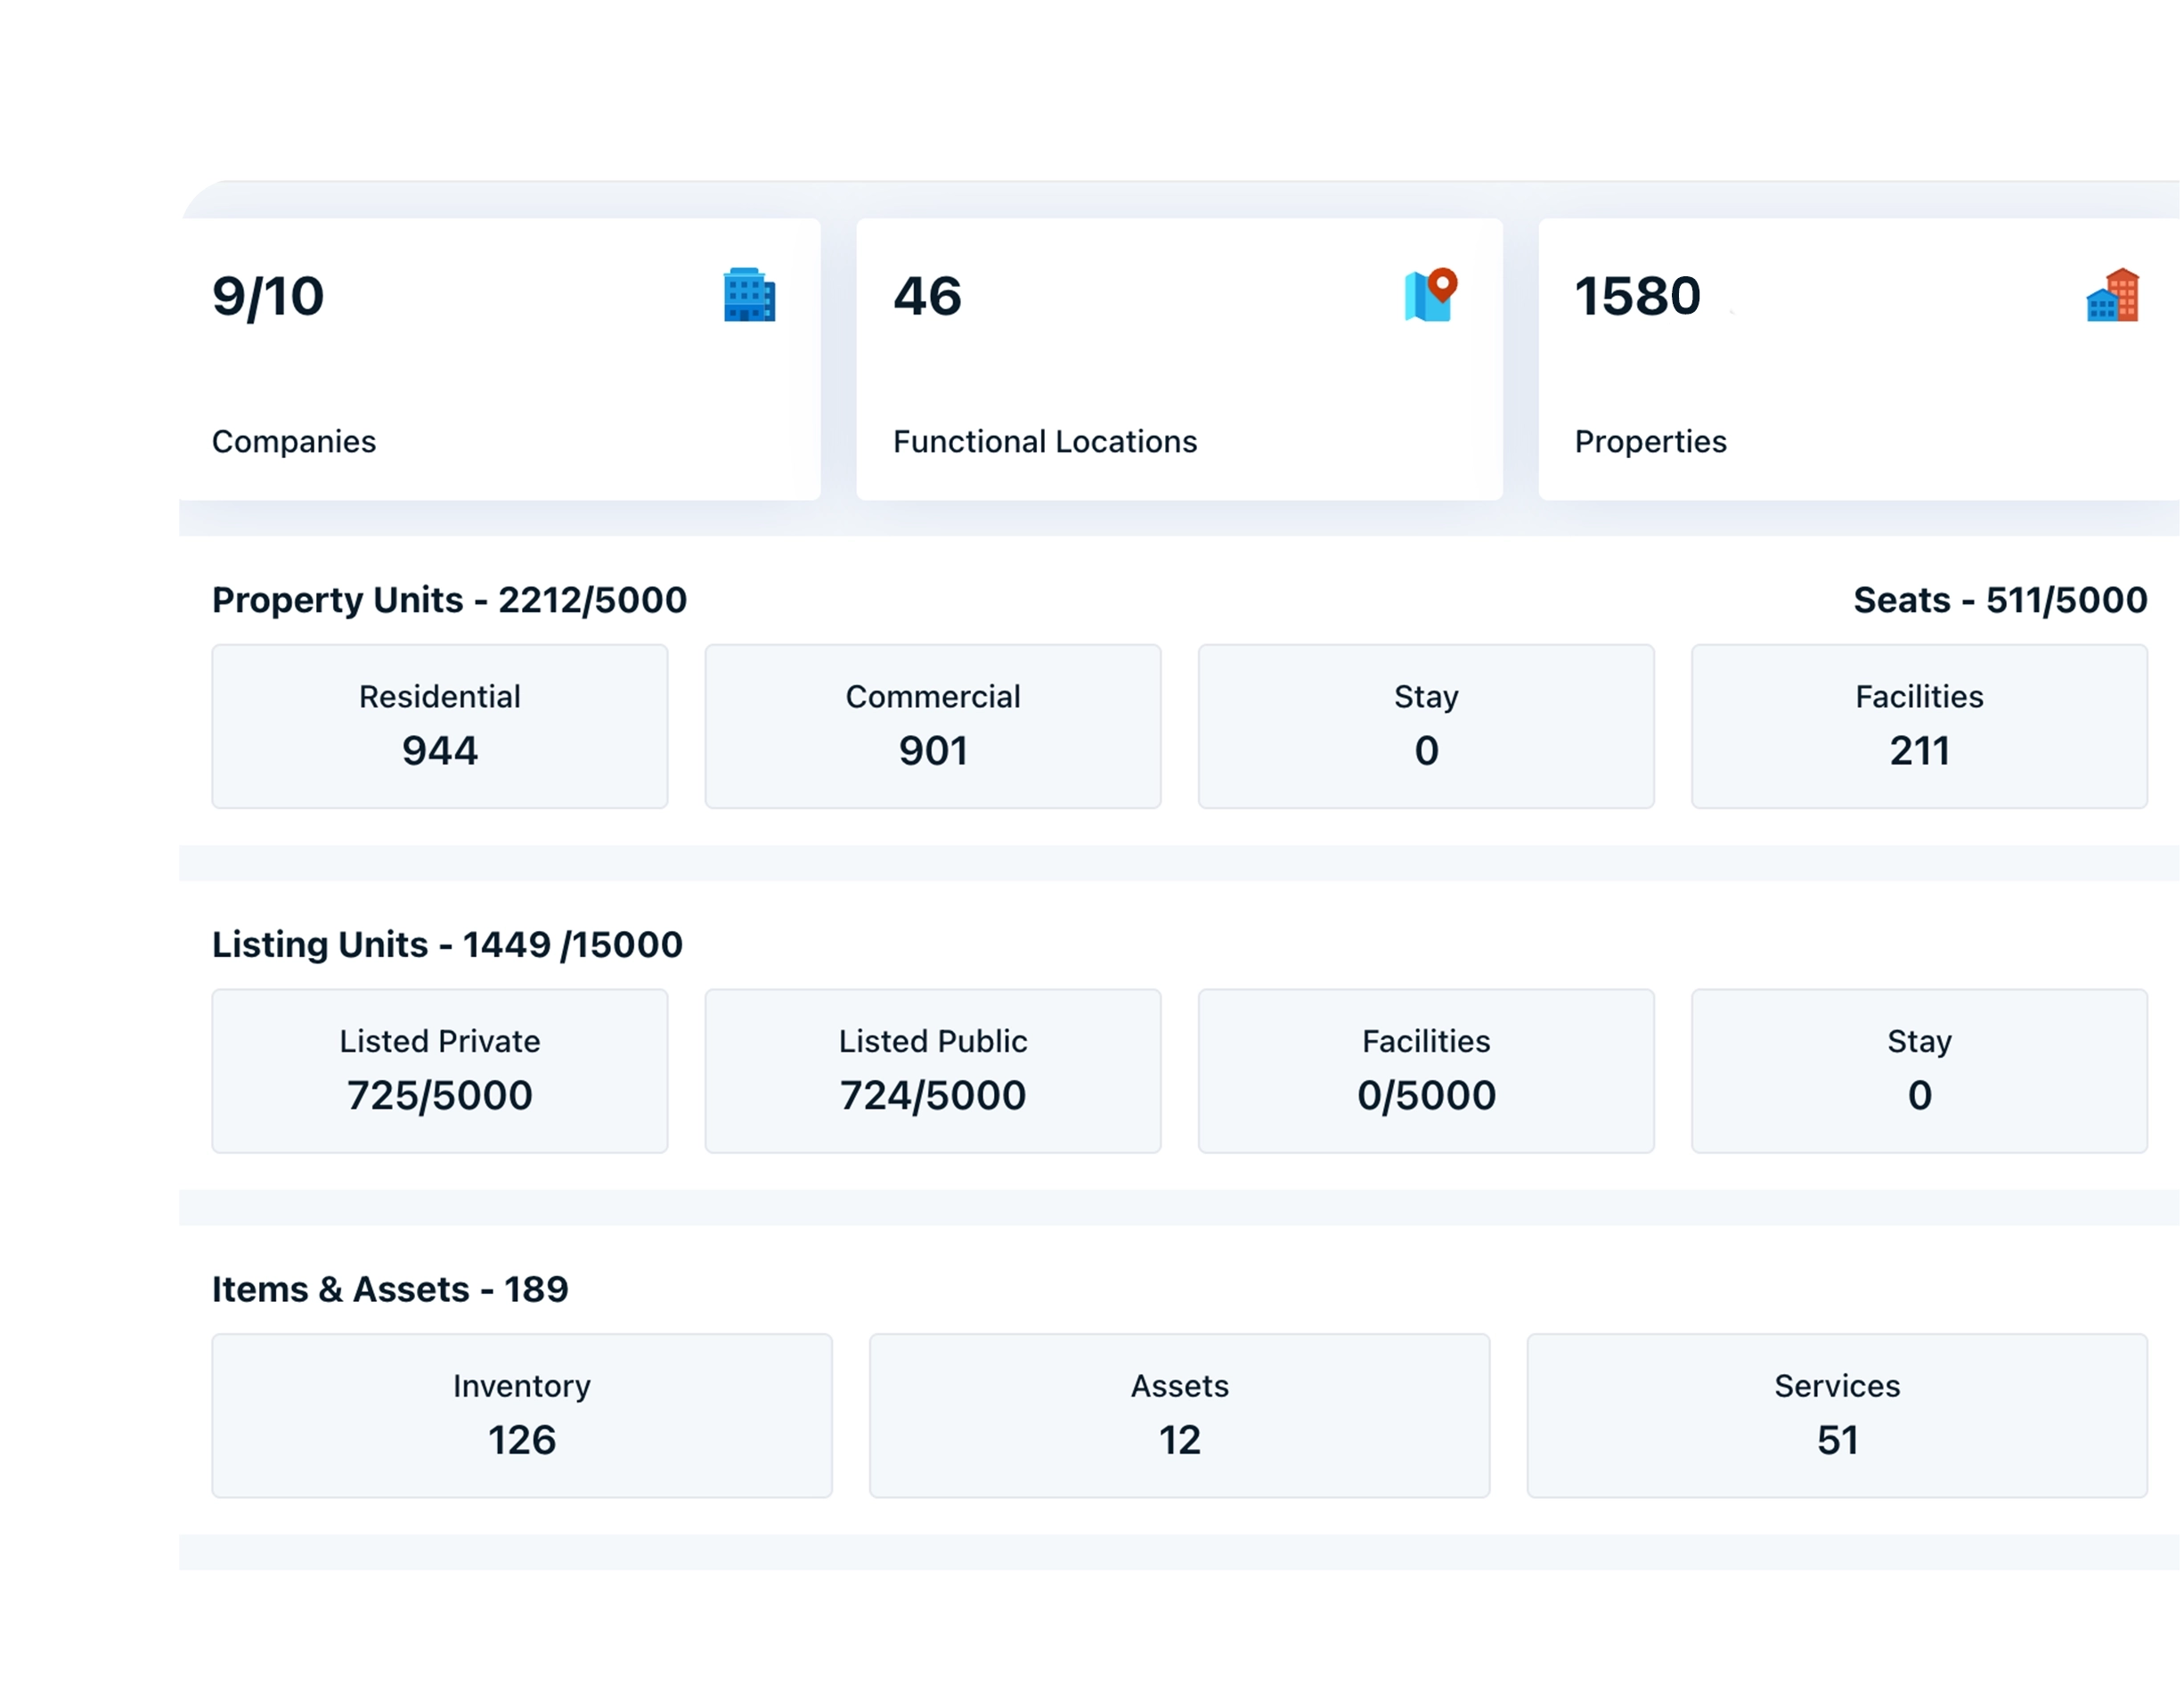Open the Inventory 126 tile
2184x1686 pixels.
pos(522,1415)
